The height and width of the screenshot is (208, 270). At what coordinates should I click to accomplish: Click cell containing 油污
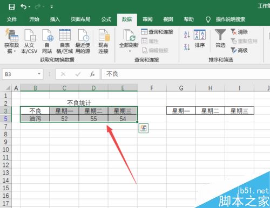(35, 119)
